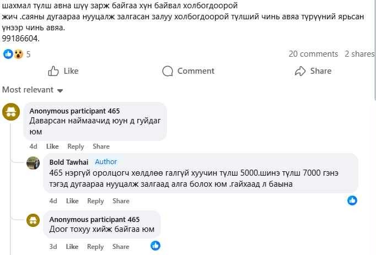Image resolution: width=376 pixels, height=255 pixels.
Task: Click like reaction badge on last anonymous reply
Action: [x=155, y=246]
